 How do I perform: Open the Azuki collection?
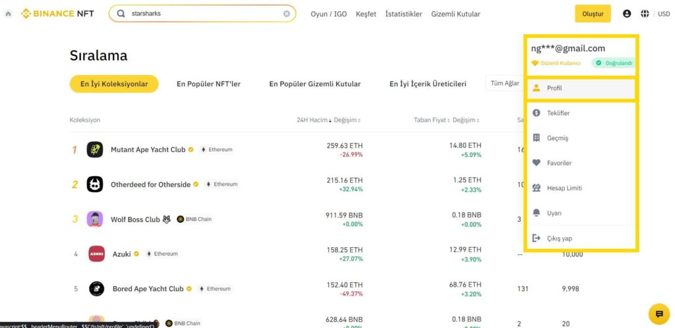coord(121,254)
